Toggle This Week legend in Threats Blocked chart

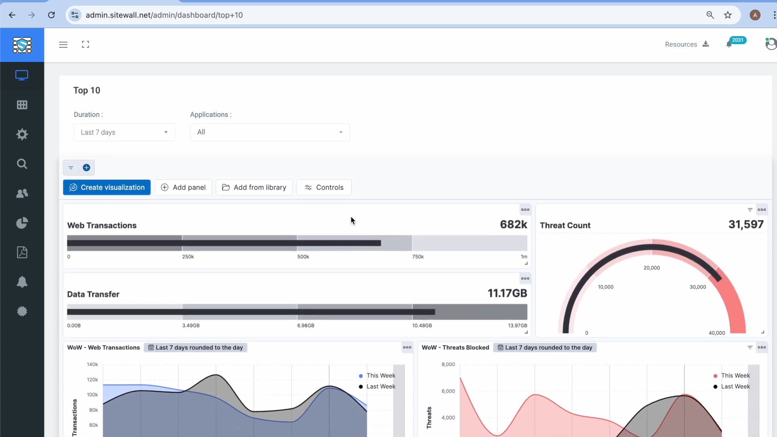pyautogui.click(x=732, y=375)
